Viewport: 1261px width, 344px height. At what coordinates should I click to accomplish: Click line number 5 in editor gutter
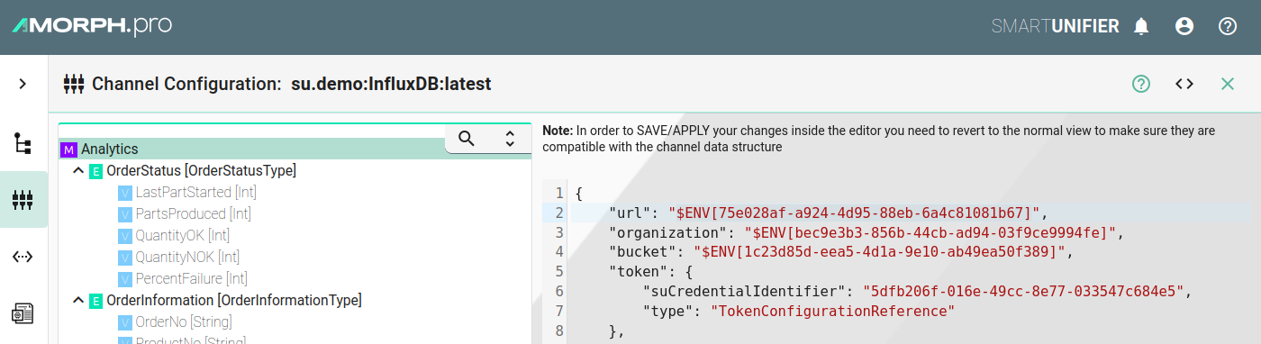click(x=559, y=272)
